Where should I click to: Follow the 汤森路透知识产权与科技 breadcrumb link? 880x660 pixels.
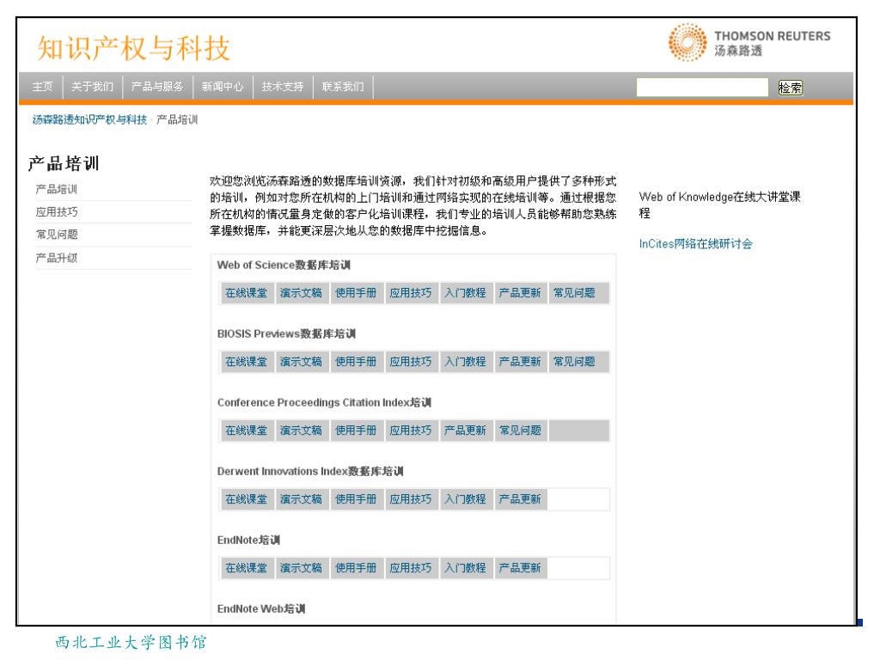pos(89,119)
